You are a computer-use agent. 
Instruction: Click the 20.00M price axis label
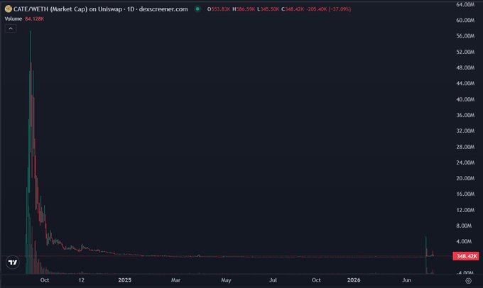click(465, 178)
